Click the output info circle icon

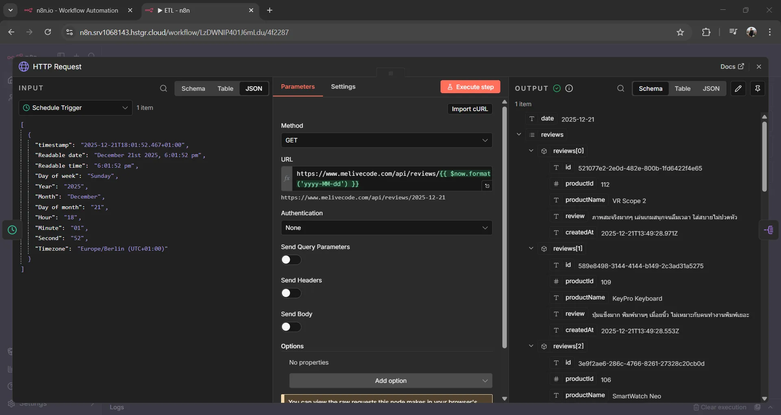point(569,88)
